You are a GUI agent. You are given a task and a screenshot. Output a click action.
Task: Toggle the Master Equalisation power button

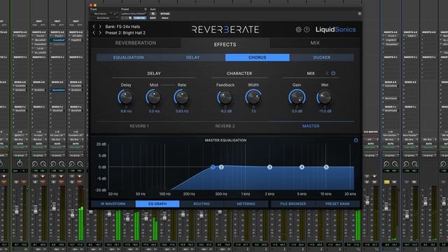[x=356, y=140]
